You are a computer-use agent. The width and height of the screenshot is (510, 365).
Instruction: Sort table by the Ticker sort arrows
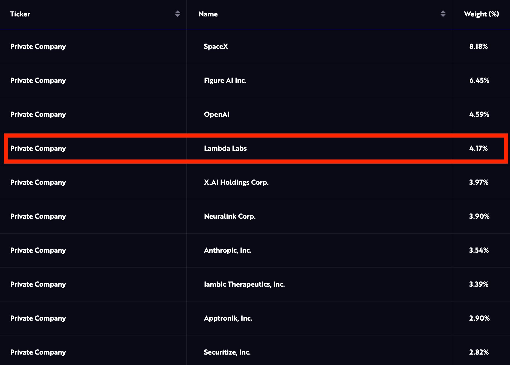click(x=177, y=14)
